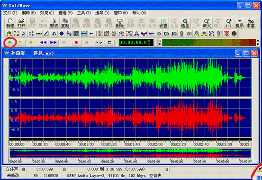Click the MPEG Audio Layer-3 format text
The height and width of the screenshot is (180, 262).
(114, 175)
